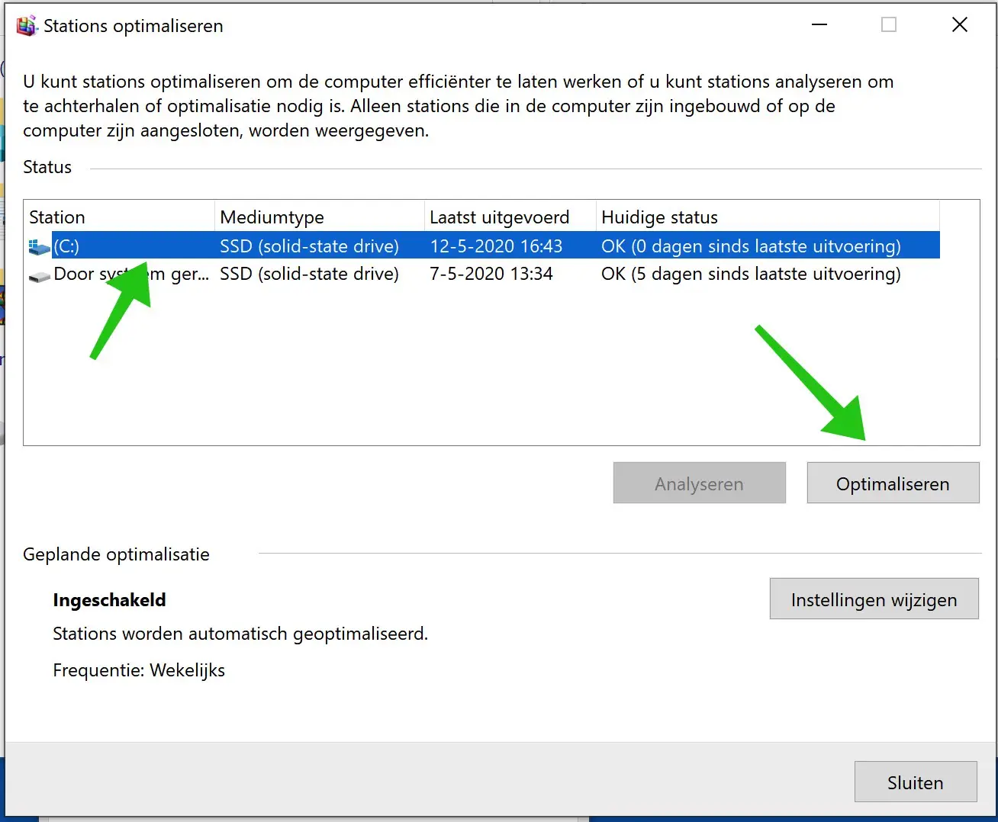The height and width of the screenshot is (822, 998).
Task: Click the Windows (C:) drive icon
Action: 39,246
